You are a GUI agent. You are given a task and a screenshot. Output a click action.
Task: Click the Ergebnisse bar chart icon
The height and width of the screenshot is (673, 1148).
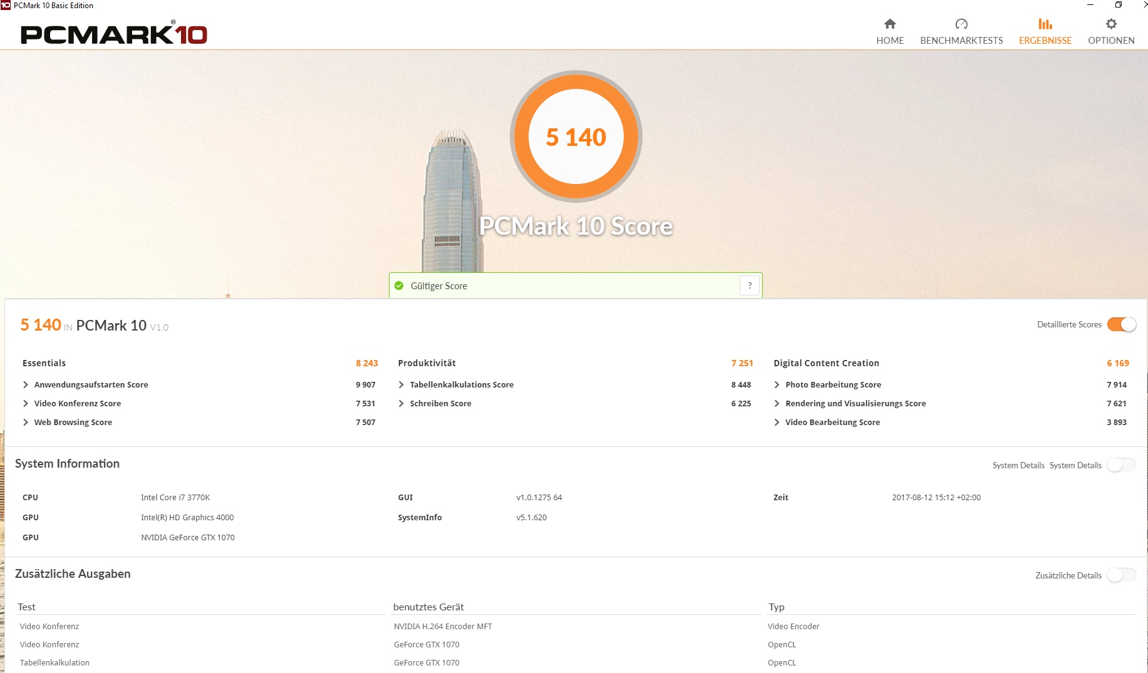(x=1045, y=24)
